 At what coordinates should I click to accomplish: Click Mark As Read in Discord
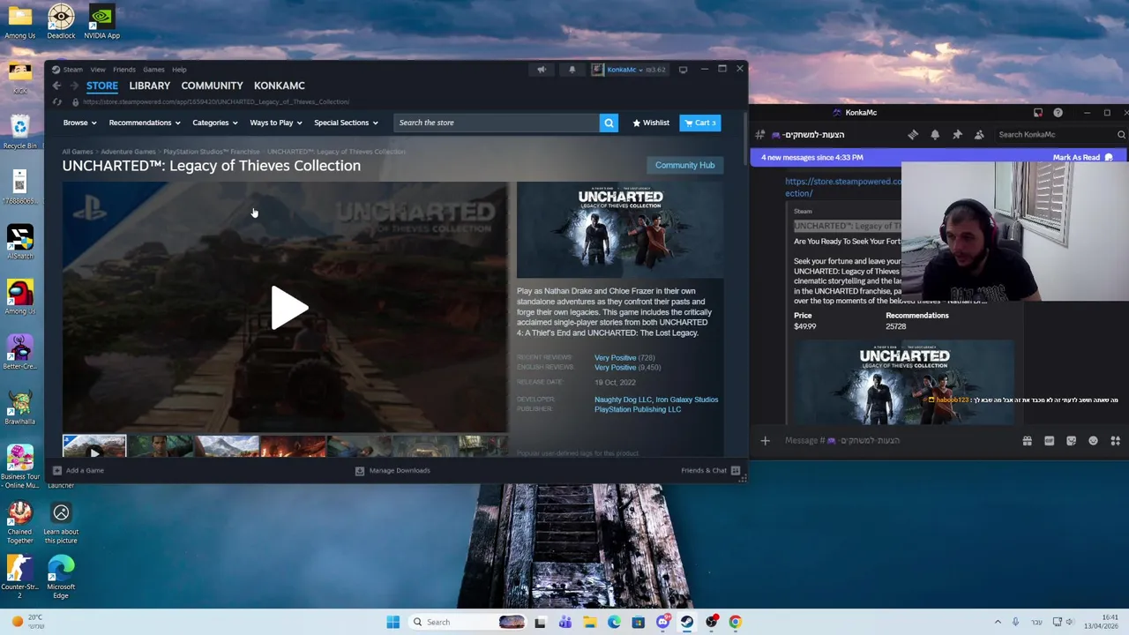point(1083,157)
